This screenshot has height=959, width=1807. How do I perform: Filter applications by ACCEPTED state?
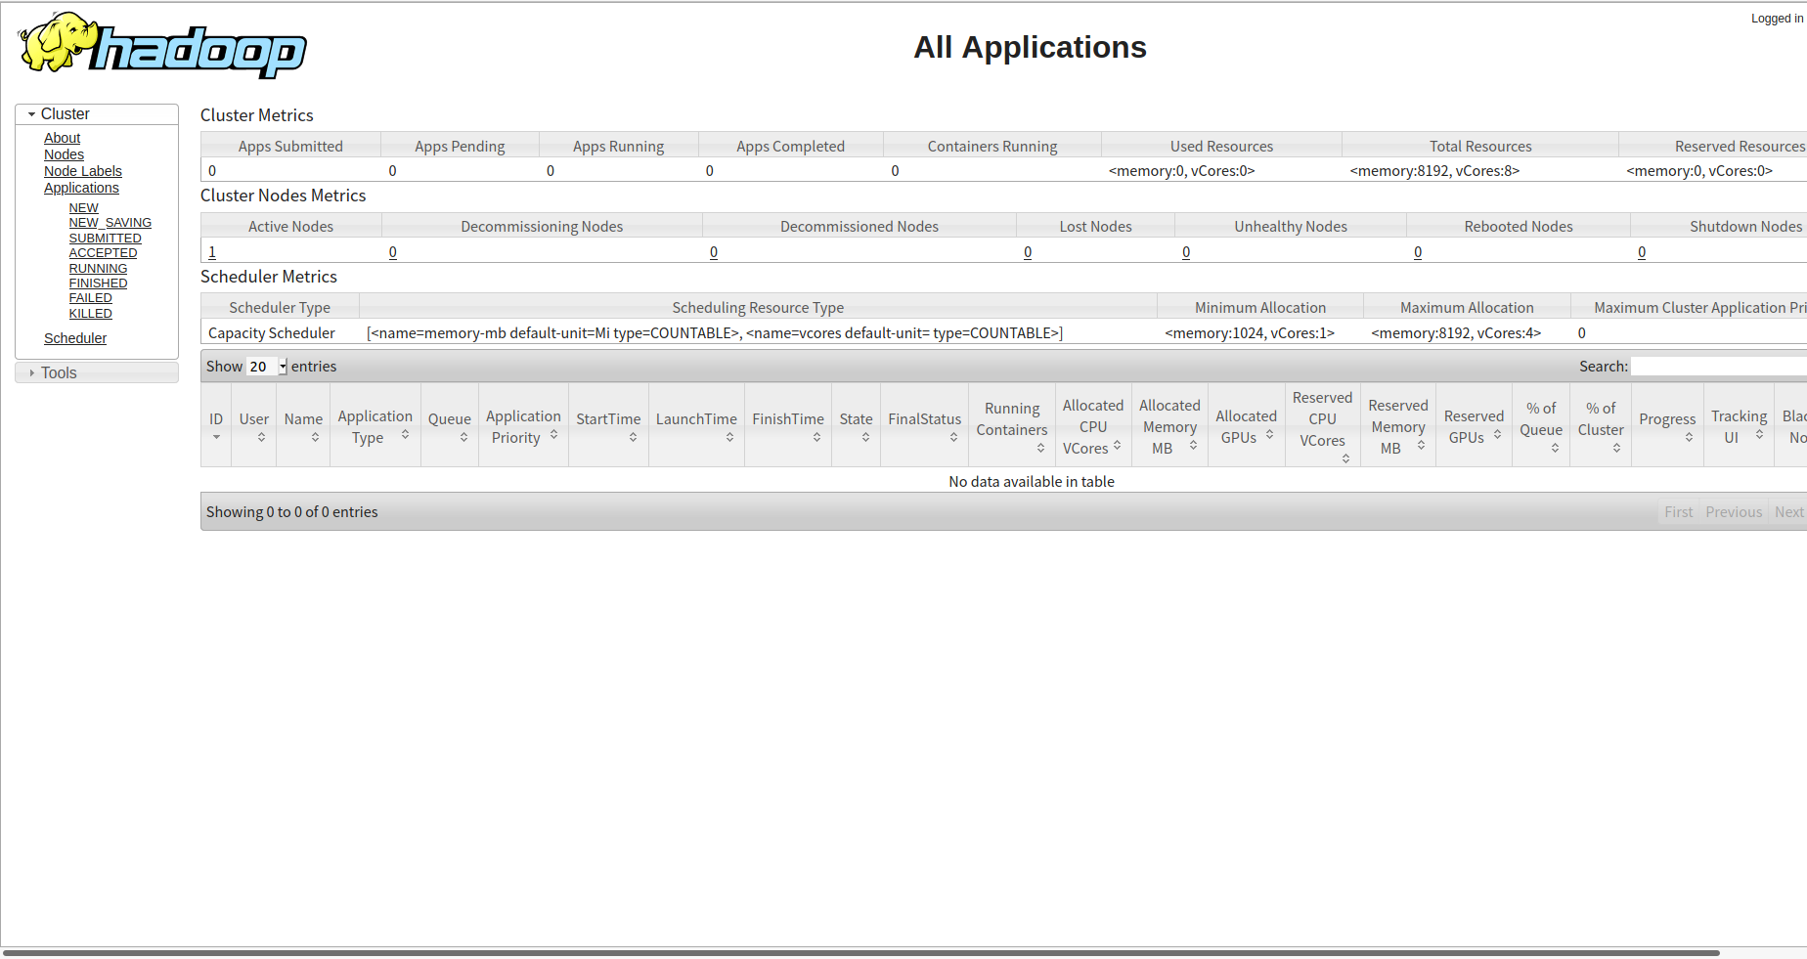coord(103,253)
